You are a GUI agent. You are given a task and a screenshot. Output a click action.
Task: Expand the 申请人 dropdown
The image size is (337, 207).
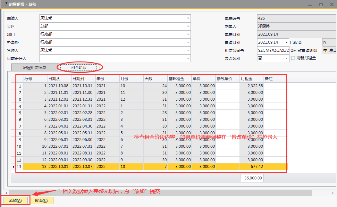(x=188, y=18)
